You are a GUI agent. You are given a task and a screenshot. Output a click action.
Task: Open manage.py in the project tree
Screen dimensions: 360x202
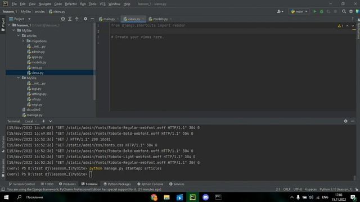coord(34,115)
